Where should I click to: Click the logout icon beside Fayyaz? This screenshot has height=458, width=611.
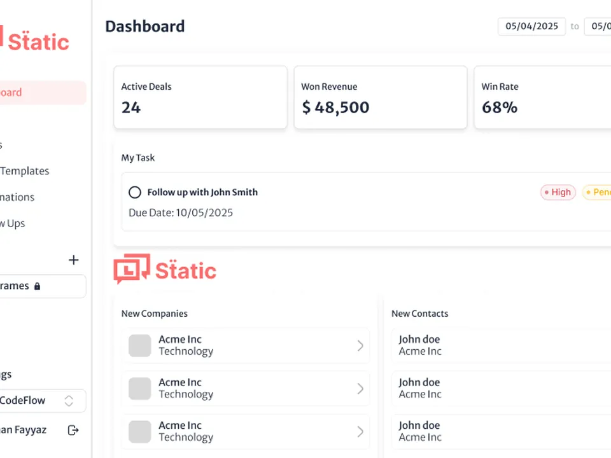click(x=73, y=430)
